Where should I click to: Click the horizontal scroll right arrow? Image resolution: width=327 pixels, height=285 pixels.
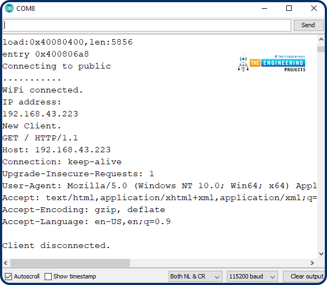(312, 263)
